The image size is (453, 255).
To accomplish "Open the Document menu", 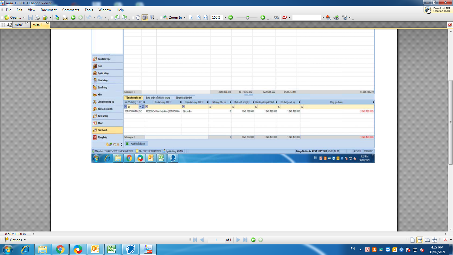I will coord(48,10).
